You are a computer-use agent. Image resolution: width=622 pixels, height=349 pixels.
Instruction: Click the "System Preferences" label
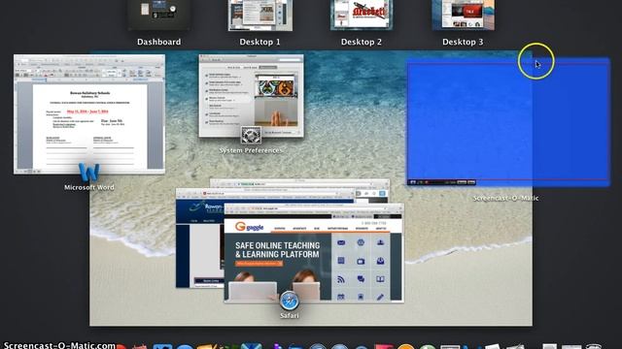click(x=251, y=150)
